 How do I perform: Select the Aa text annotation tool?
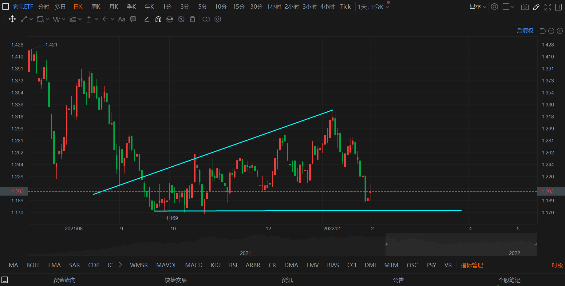[x=122, y=19]
